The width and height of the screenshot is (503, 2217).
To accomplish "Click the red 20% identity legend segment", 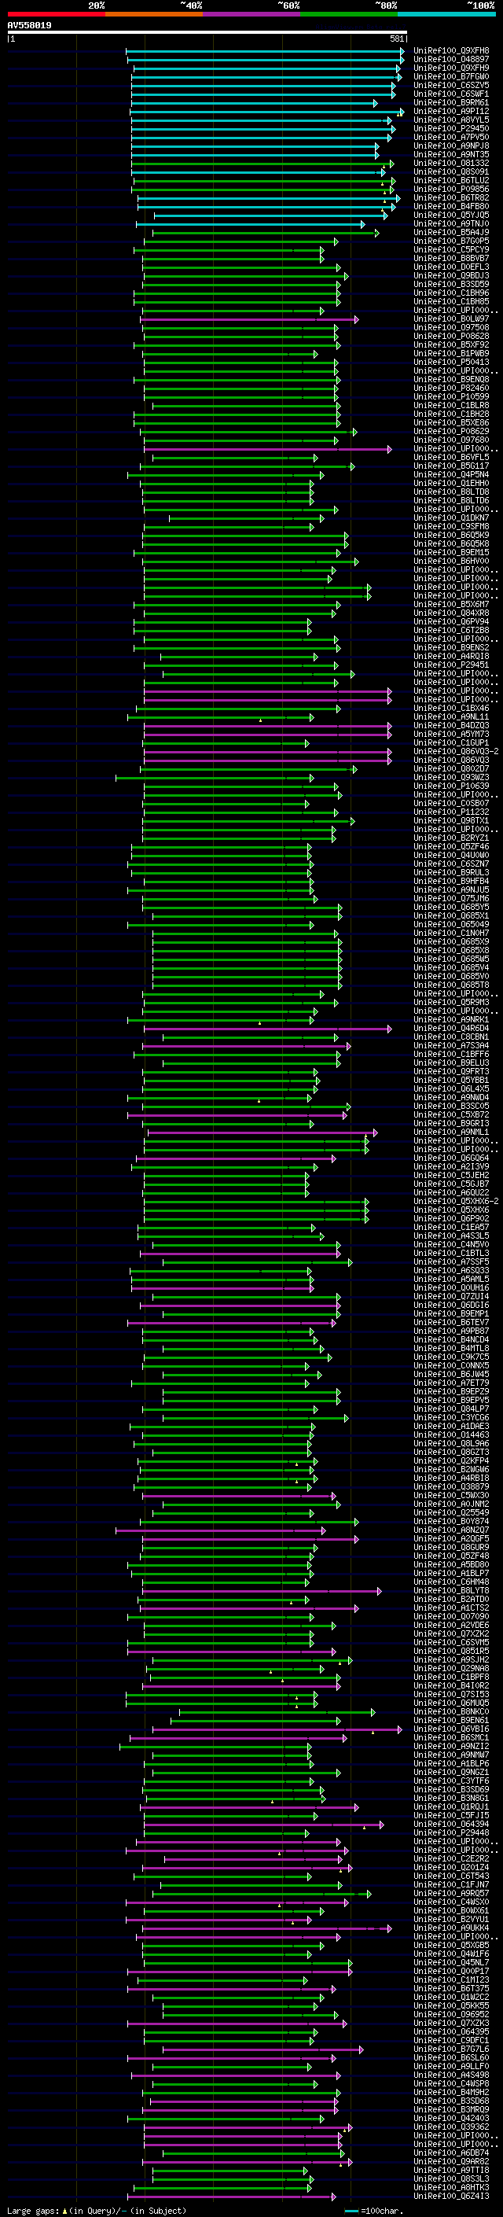I will click(56, 14).
